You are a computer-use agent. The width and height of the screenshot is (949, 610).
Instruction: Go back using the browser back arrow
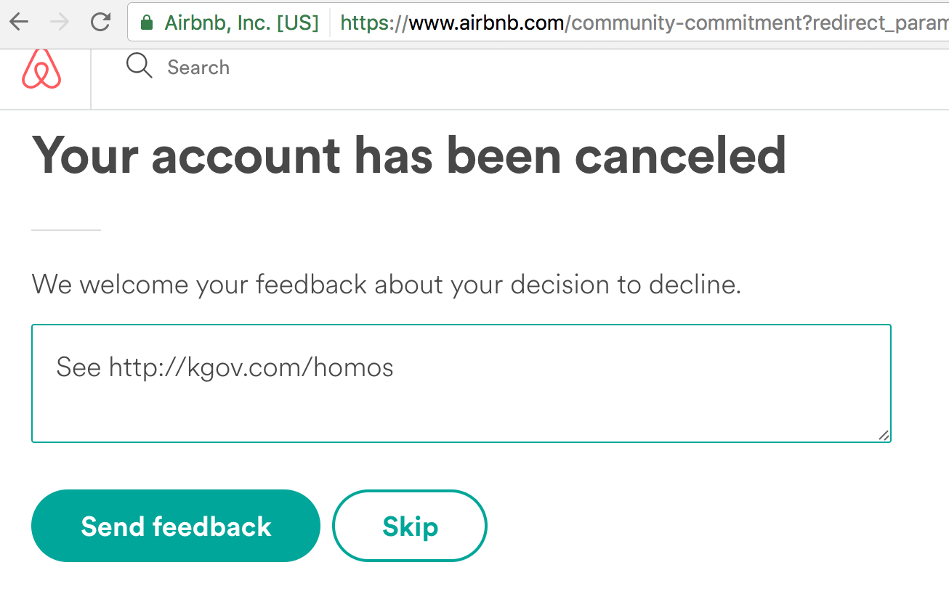coord(19,23)
